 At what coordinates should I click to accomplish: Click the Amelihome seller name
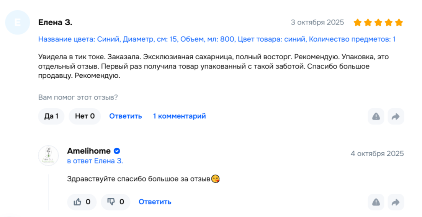[x=89, y=151]
